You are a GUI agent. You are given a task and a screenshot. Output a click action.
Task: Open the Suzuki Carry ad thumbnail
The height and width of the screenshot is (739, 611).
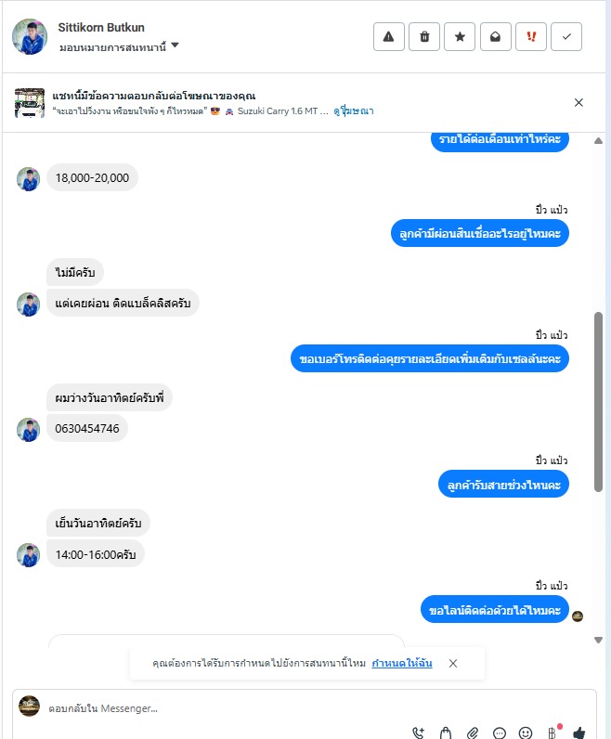click(30, 103)
